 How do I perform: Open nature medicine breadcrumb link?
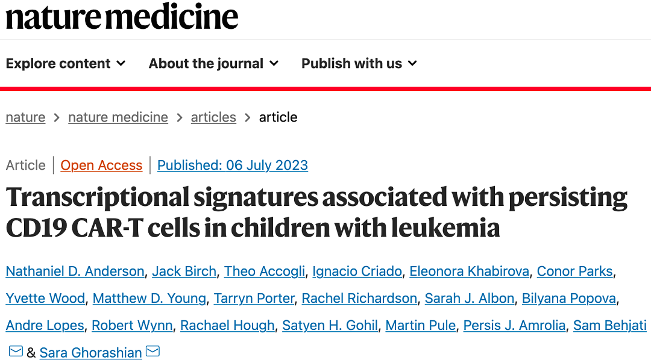tap(118, 117)
